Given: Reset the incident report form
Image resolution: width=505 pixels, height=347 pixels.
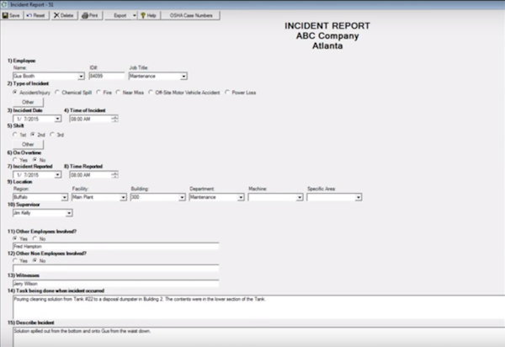Looking at the screenshot, I should 36,15.
